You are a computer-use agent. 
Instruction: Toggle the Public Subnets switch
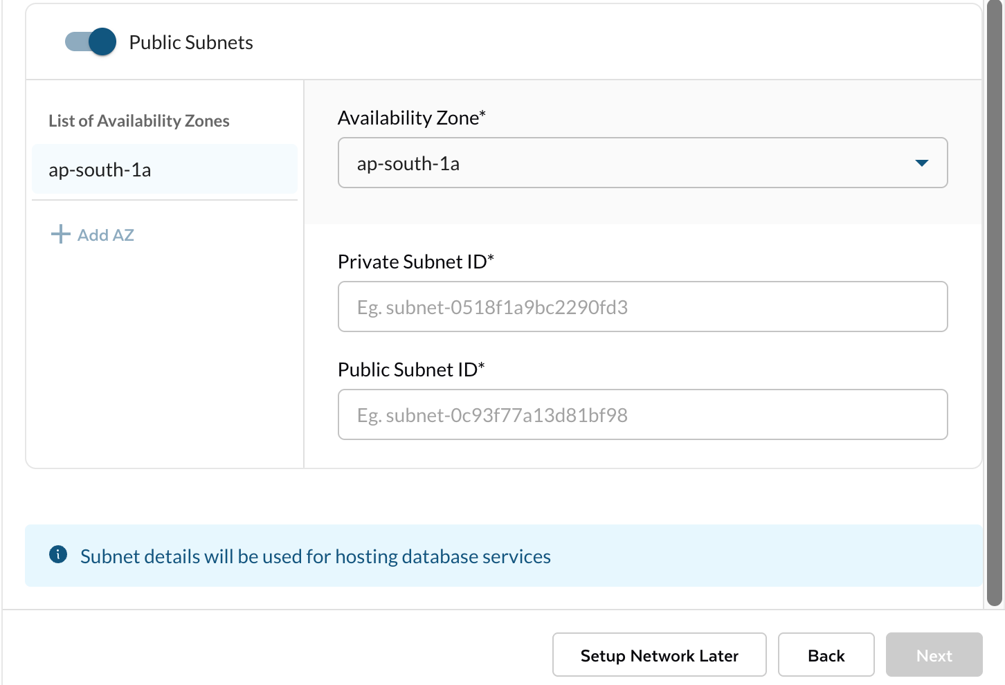click(x=91, y=42)
